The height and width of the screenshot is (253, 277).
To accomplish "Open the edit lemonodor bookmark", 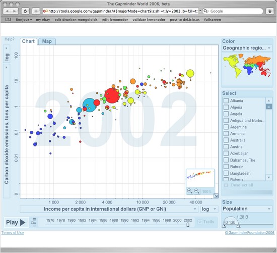I will click(115, 20).
